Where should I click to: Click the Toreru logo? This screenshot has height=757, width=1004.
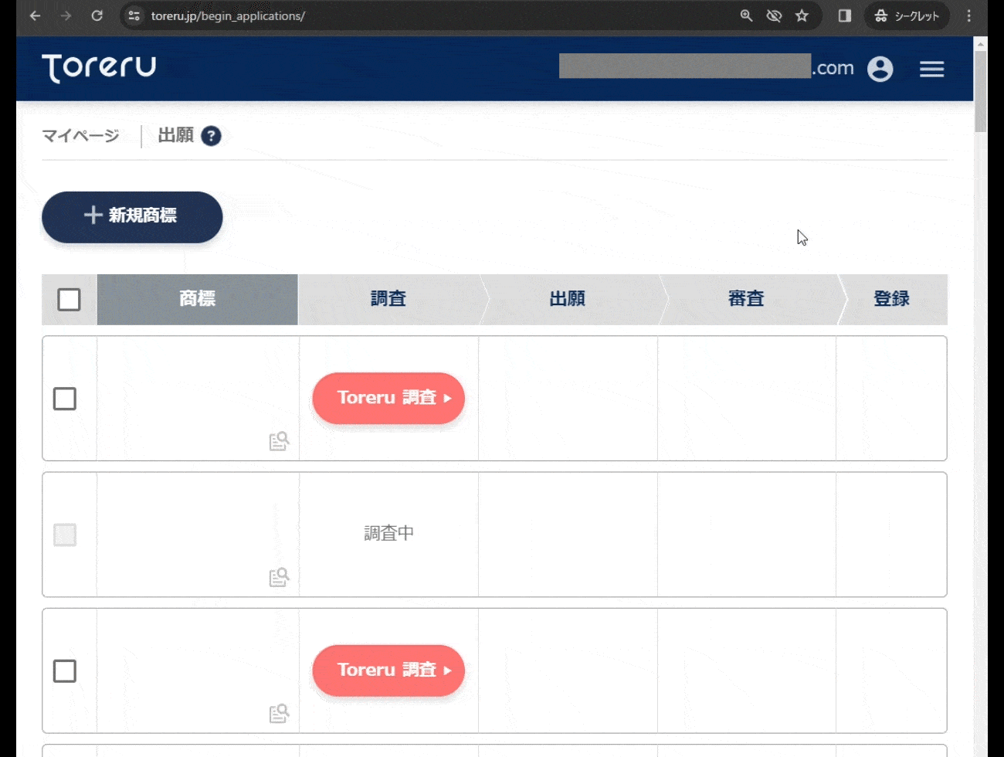tap(99, 68)
